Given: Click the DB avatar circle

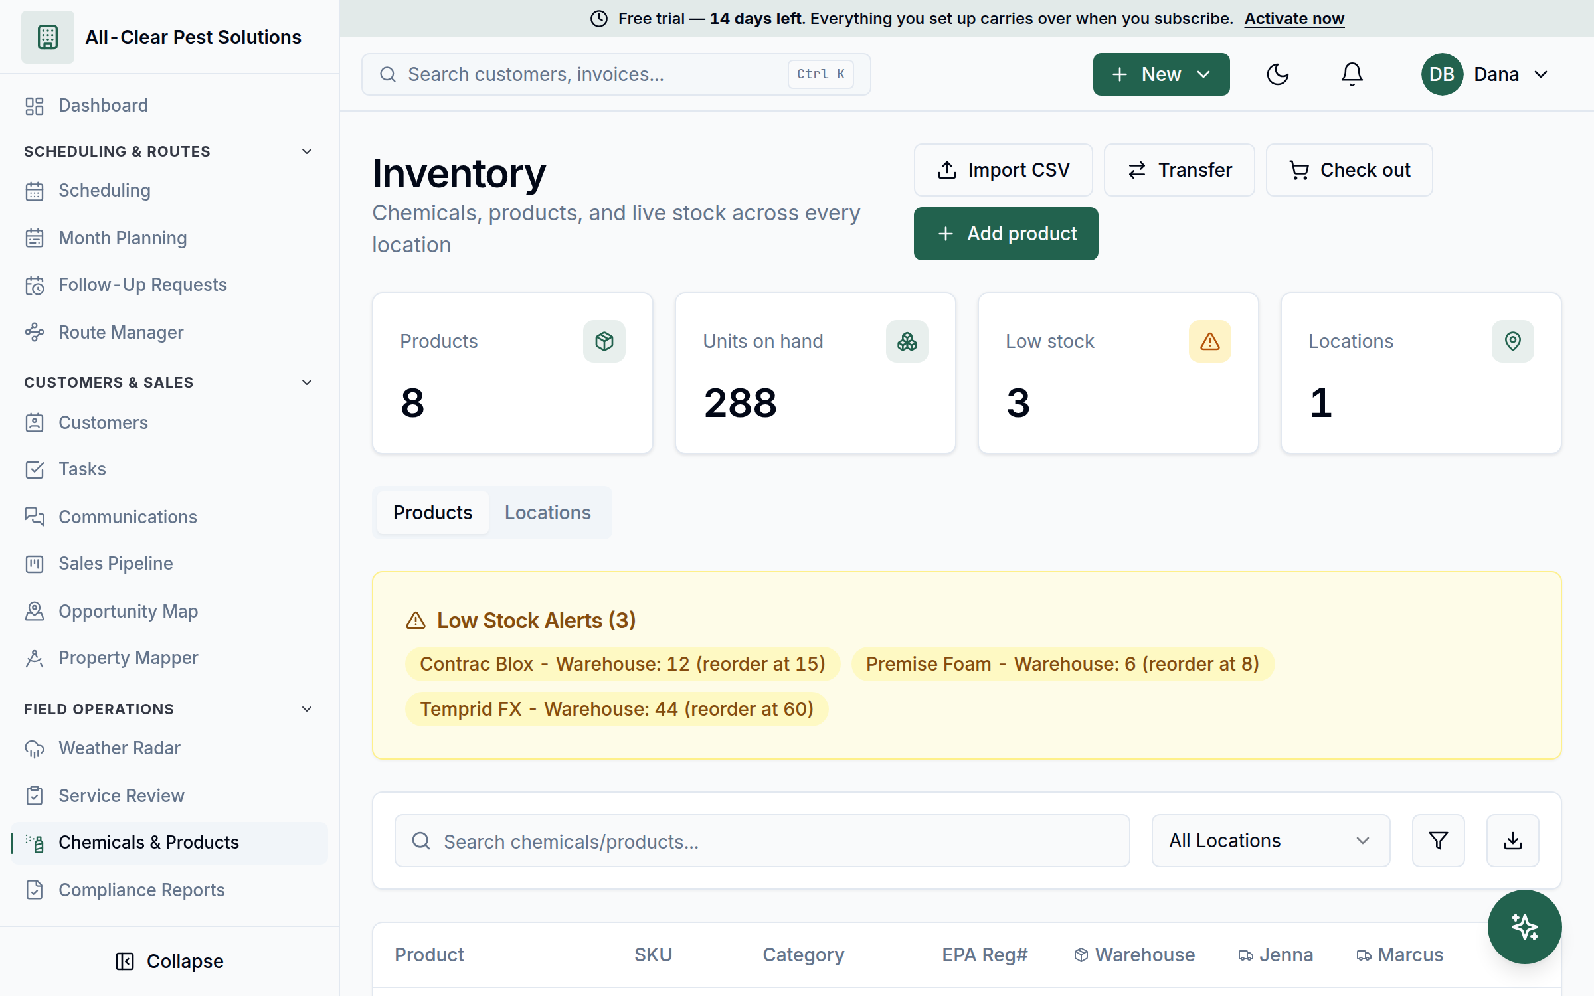Looking at the screenshot, I should coord(1442,74).
